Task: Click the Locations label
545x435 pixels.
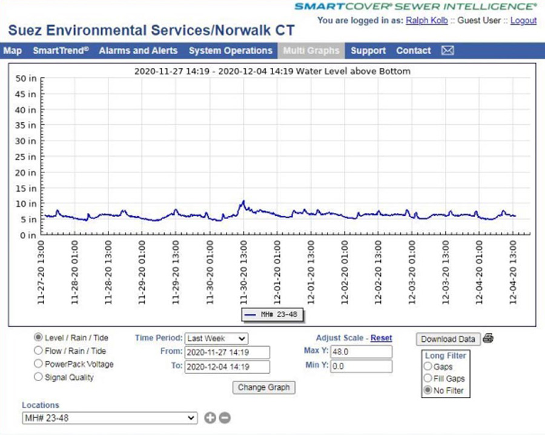Action: [x=41, y=405]
